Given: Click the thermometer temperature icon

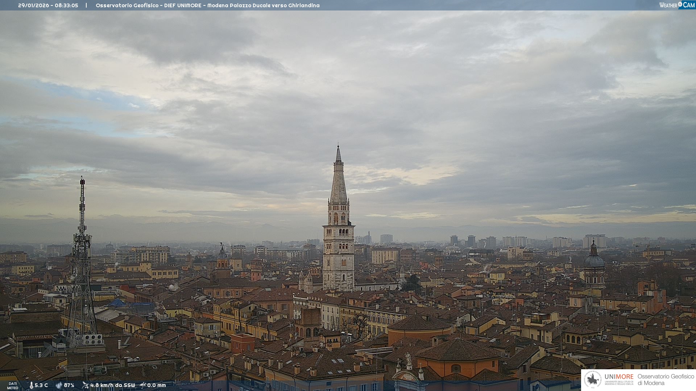Looking at the screenshot, I should 31,386.
